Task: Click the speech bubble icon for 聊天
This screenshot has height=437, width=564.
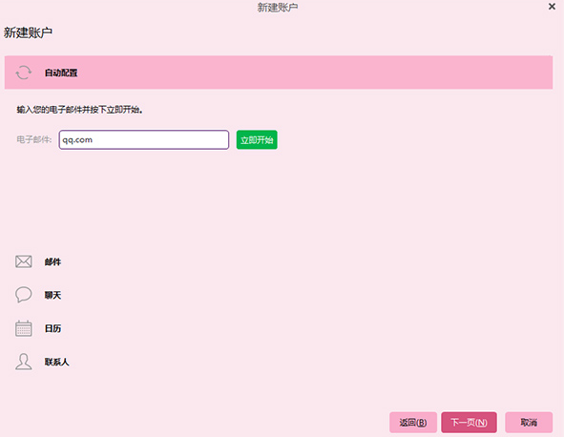Action: tap(23, 295)
